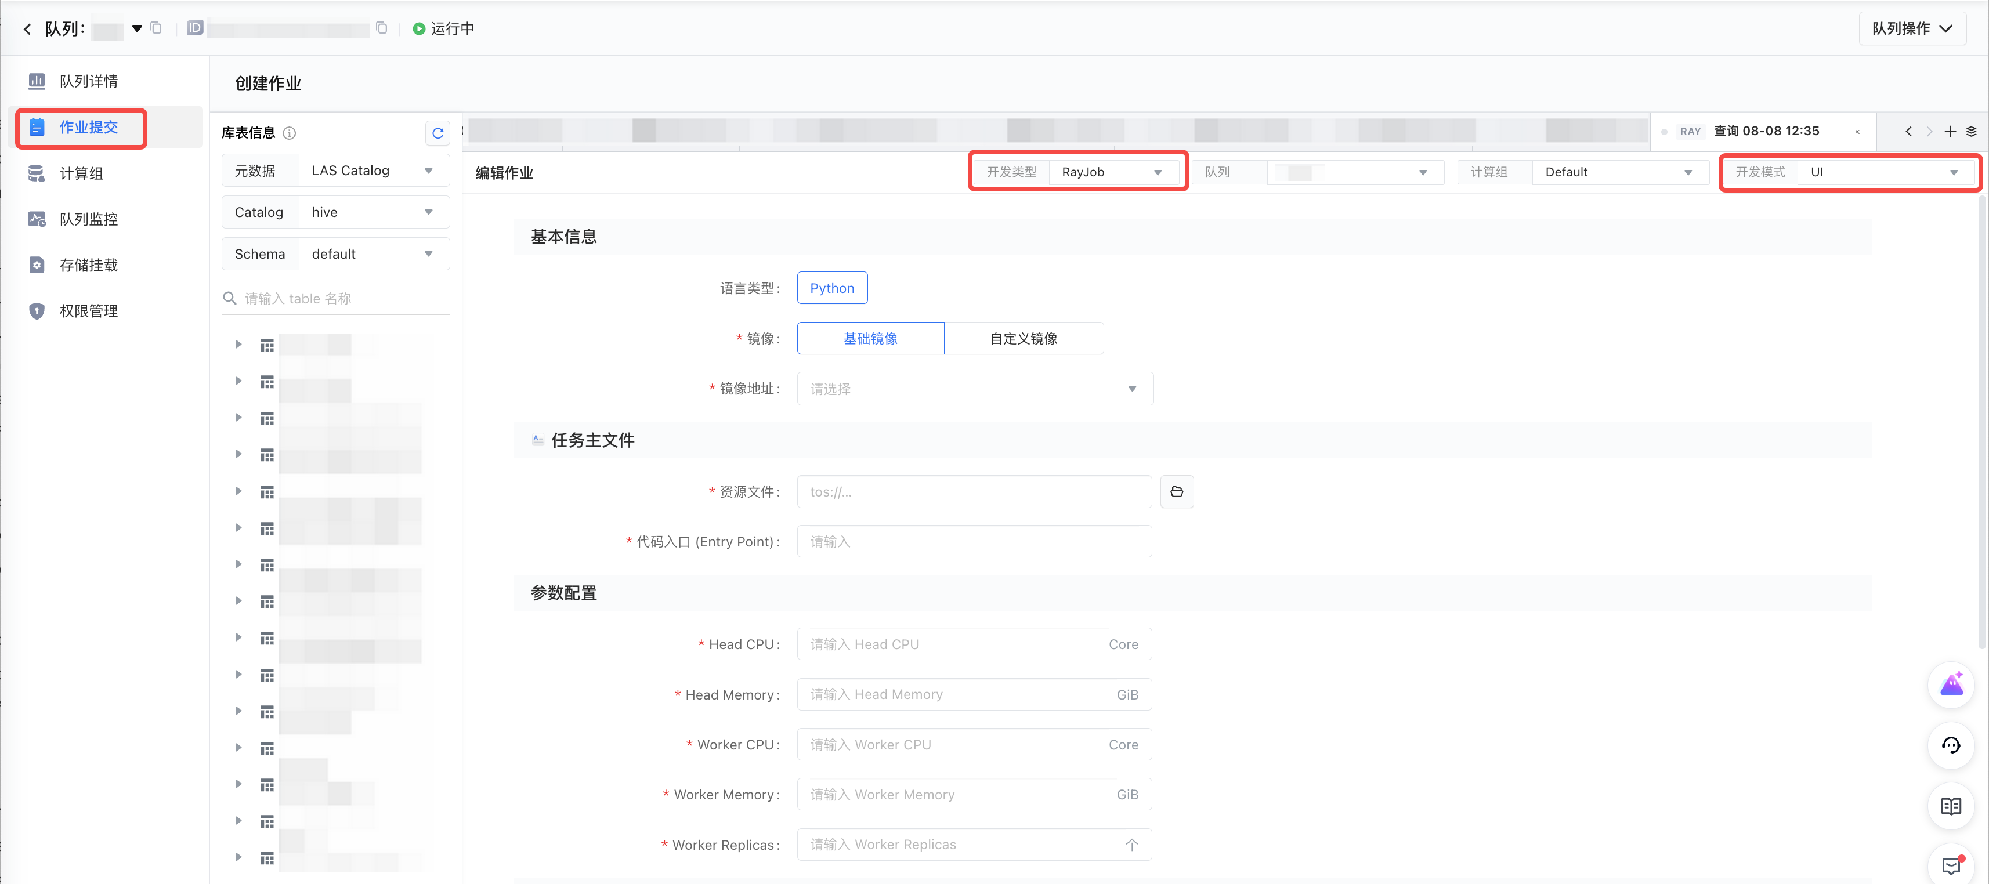This screenshot has width=1989, height=884.
Task: Click the stacked layers icon beside plus
Action: [1971, 131]
